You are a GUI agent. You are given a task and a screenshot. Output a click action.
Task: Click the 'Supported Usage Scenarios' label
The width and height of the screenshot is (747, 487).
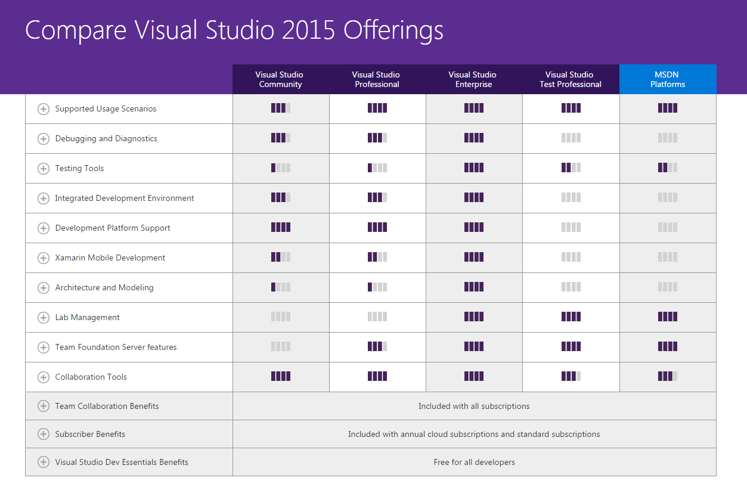(x=106, y=109)
